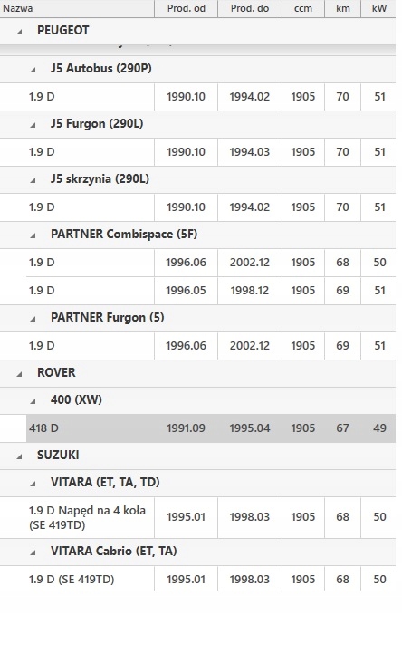Image resolution: width=402 pixels, height=663 pixels.
Task: Click the 2002.12 end date under PARTNER Furgon
Action: (250, 346)
